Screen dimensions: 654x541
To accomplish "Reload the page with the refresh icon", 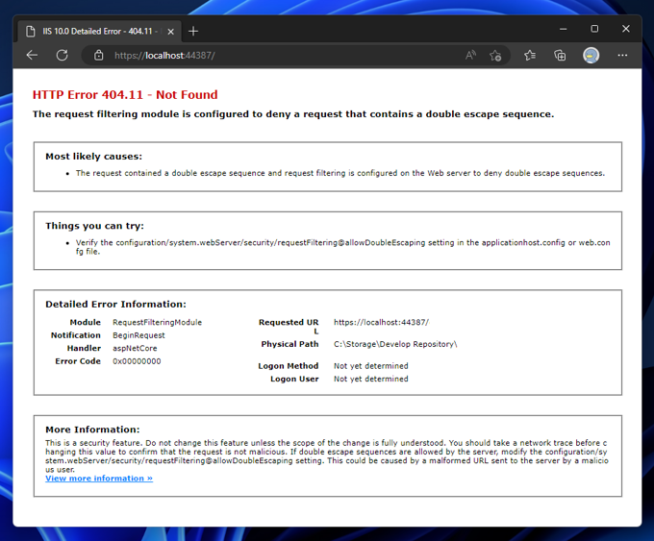I will pos(63,55).
